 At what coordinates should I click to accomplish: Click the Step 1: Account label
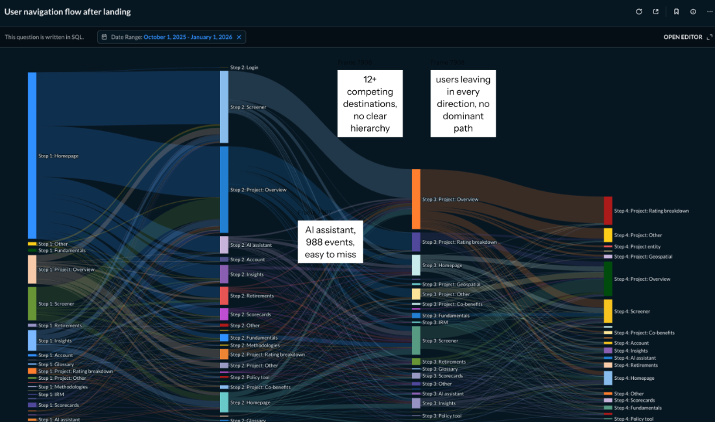point(55,355)
